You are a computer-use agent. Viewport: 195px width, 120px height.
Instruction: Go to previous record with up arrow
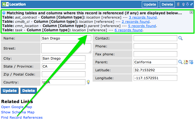183,4
